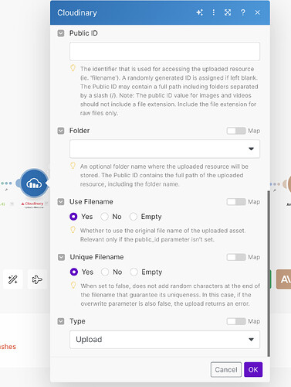Select No for Use Filename

[104, 217]
